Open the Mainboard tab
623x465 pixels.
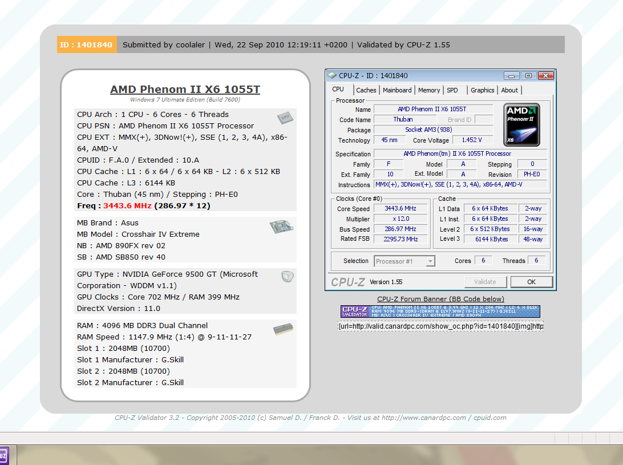click(x=397, y=90)
